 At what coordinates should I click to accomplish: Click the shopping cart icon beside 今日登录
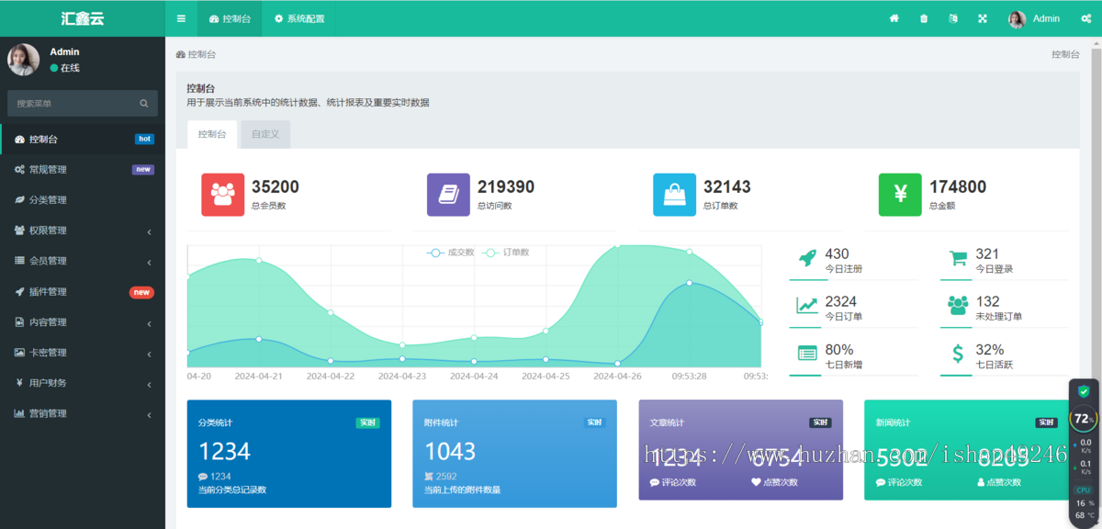[x=958, y=259]
